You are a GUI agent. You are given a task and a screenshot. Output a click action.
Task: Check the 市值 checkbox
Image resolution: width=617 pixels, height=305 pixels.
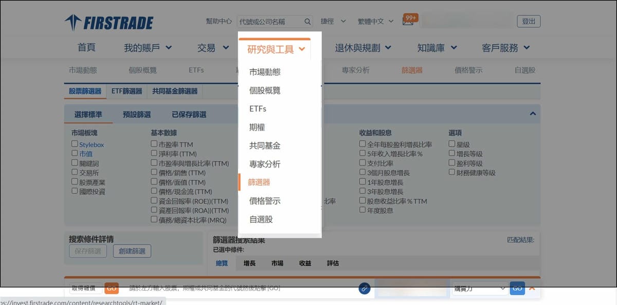75,153
